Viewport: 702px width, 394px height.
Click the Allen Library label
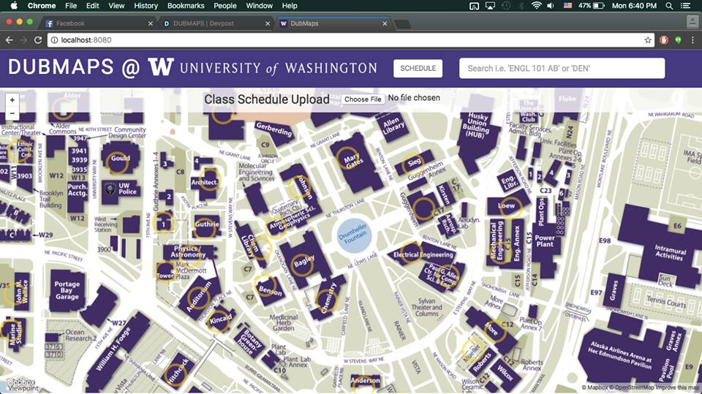tap(393, 125)
